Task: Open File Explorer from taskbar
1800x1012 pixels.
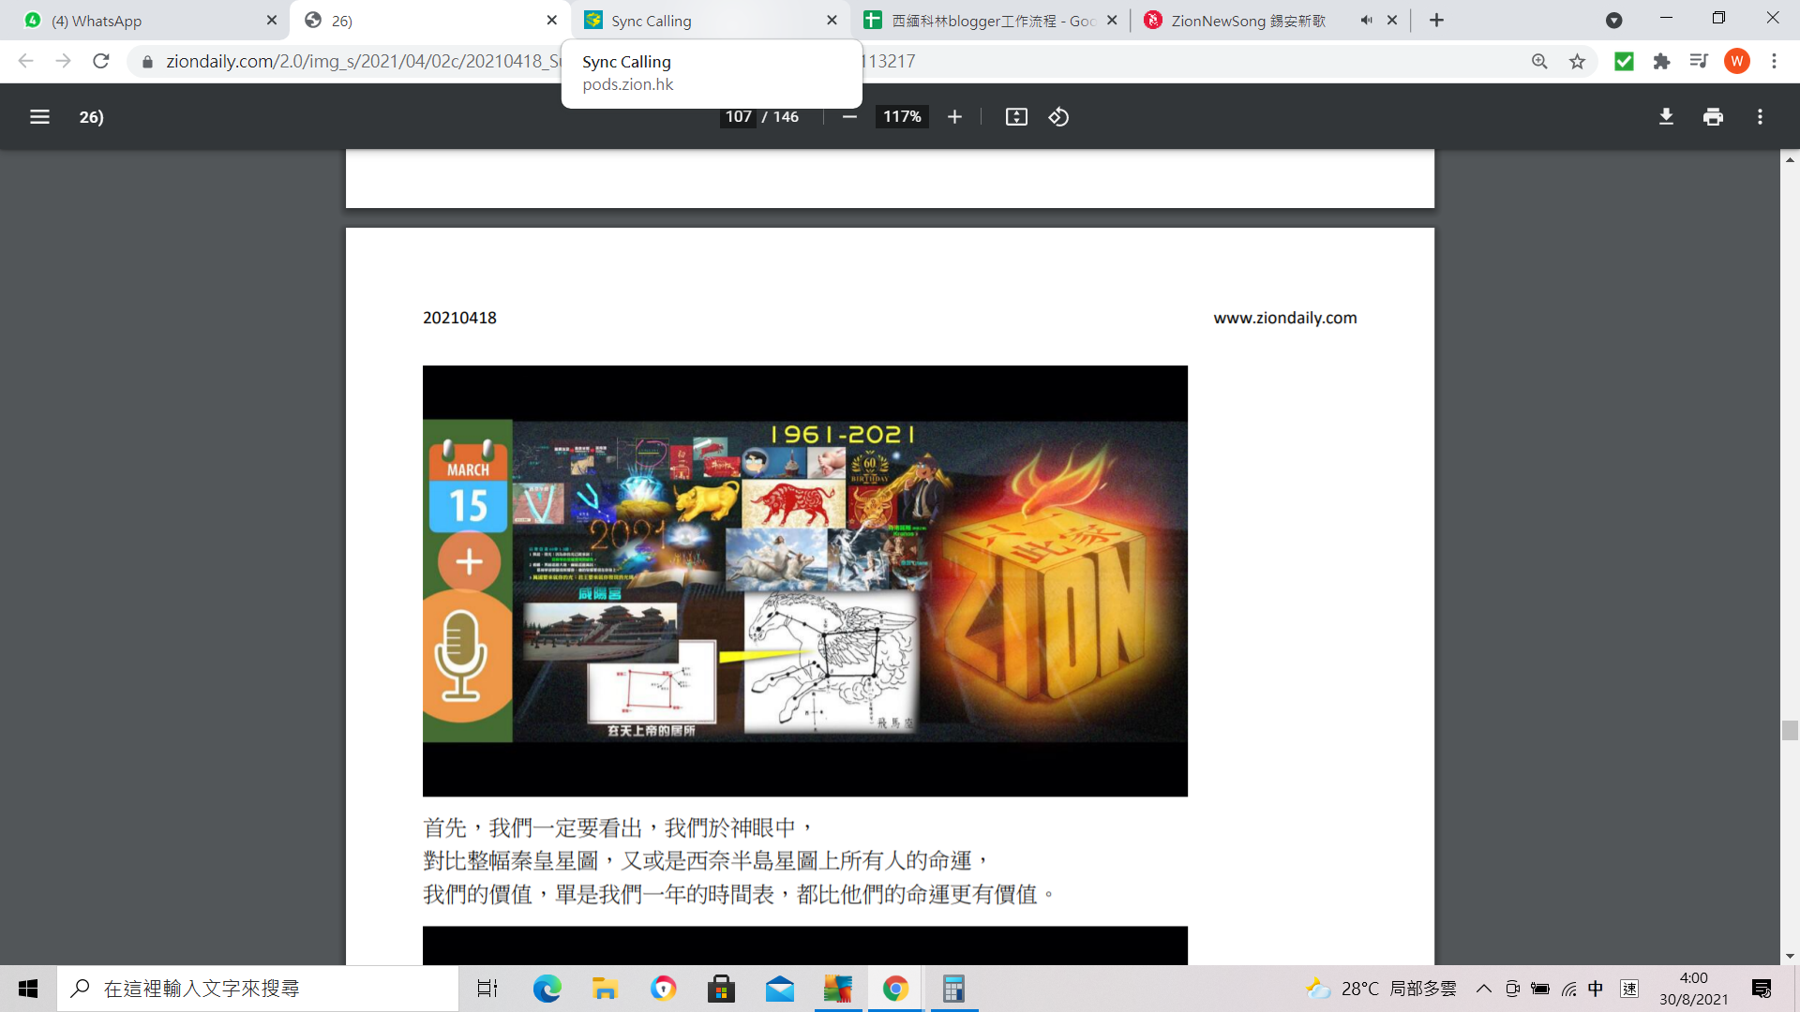Action: [605, 989]
